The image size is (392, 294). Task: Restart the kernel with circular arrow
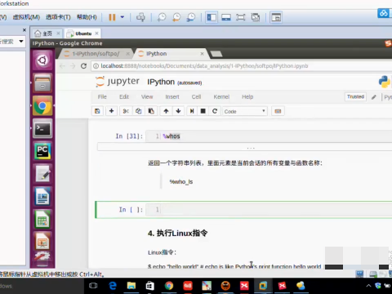coord(215,111)
